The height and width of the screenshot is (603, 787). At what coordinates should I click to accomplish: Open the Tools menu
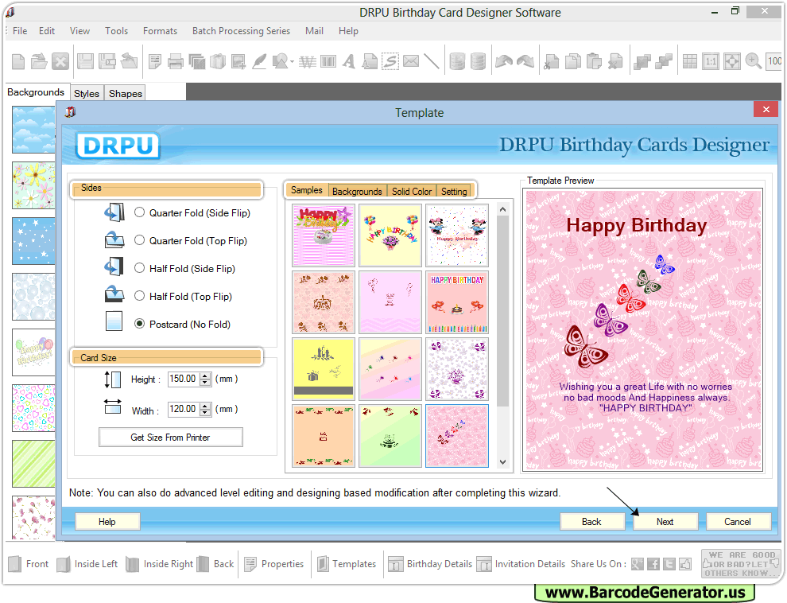[x=116, y=30]
